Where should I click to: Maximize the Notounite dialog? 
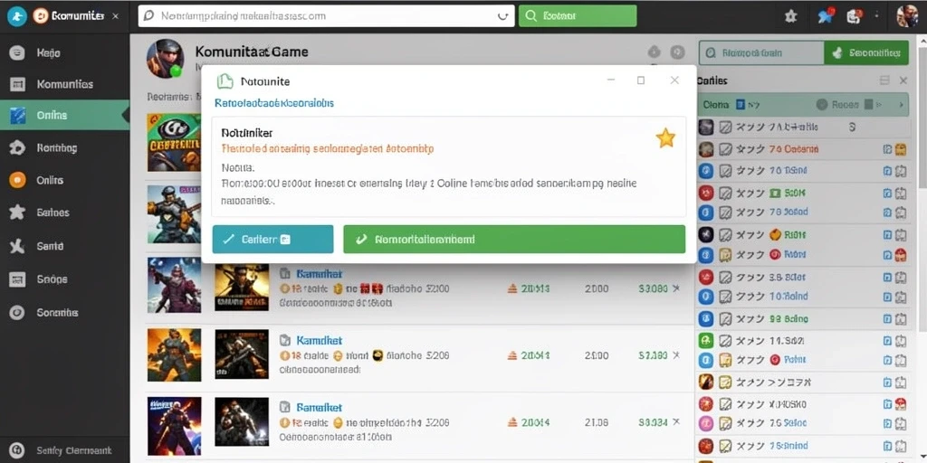pyautogui.click(x=641, y=80)
